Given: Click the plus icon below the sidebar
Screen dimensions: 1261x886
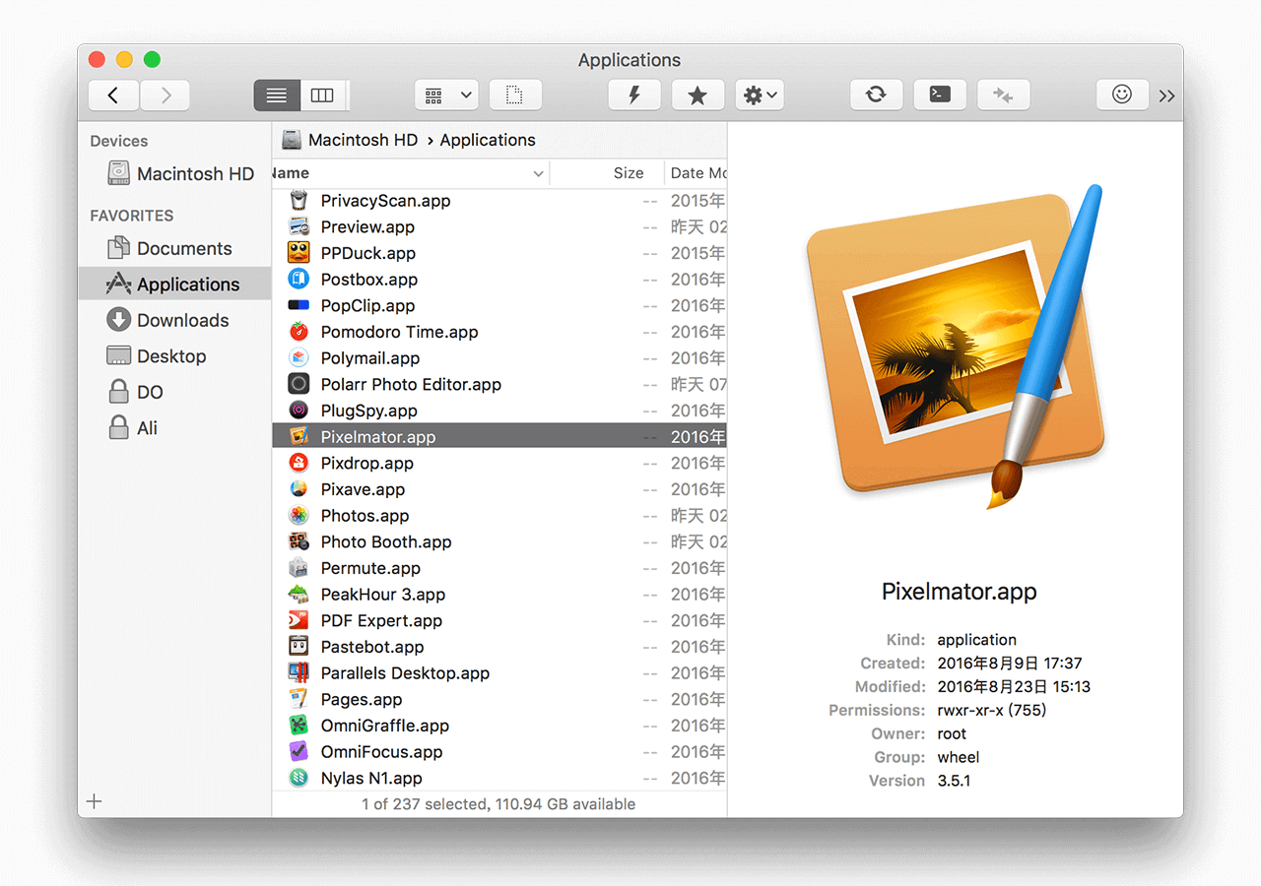Looking at the screenshot, I should tap(95, 801).
